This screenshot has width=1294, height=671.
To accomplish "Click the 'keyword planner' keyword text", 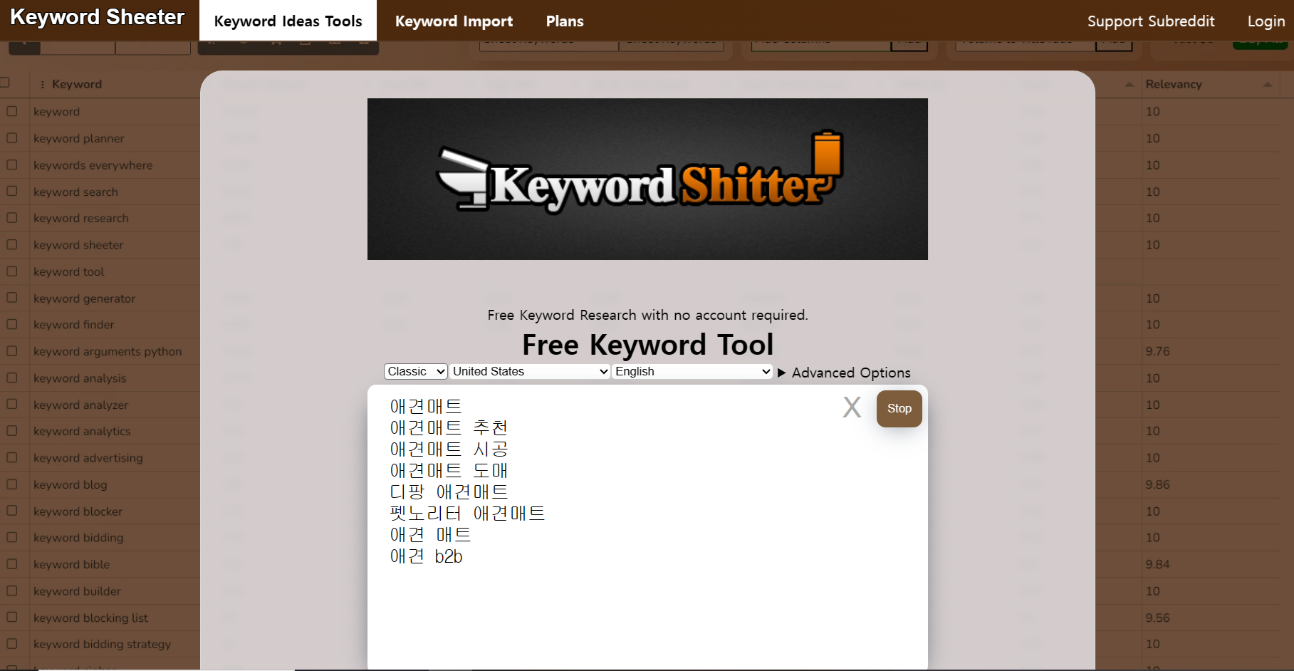I will (x=78, y=138).
